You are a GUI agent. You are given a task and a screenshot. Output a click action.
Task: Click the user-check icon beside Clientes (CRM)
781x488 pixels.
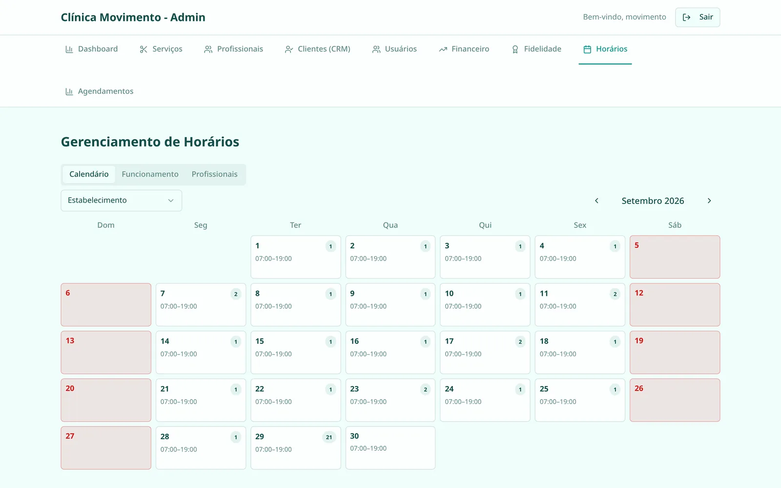tap(289, 49)
